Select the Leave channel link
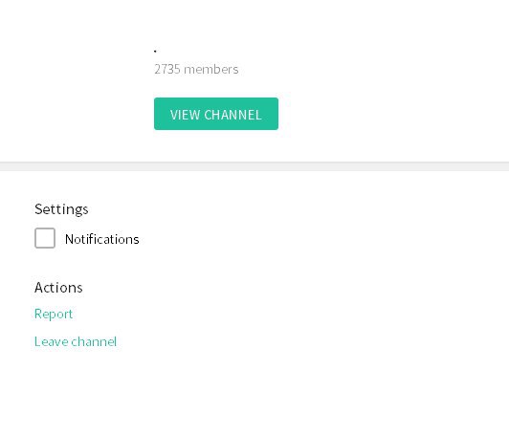The image size is (509, 435). pos(76,341)
